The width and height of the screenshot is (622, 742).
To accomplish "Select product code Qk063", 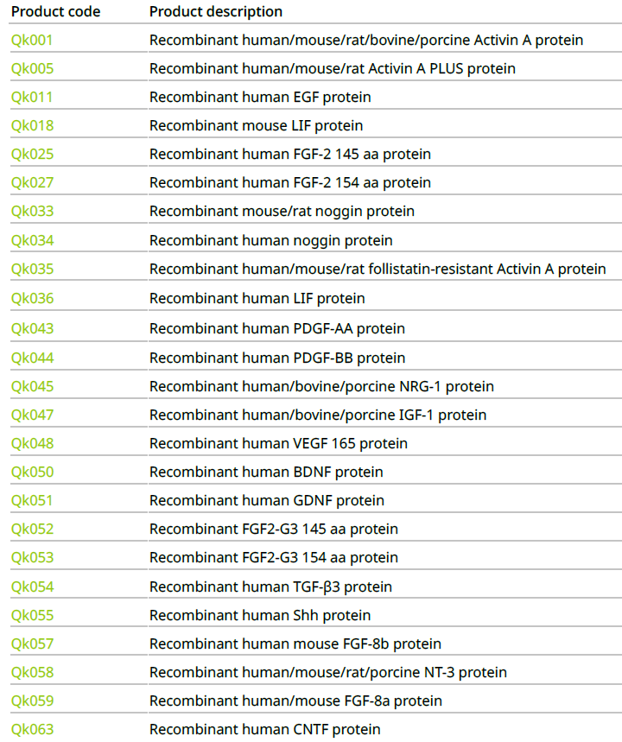I will click(32, 729).
